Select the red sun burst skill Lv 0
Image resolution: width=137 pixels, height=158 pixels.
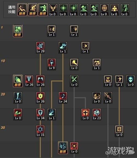click(x=74, y=148)
